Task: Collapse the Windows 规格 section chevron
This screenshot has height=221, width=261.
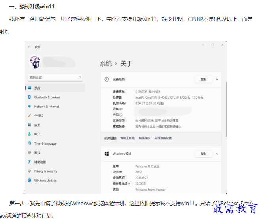Action: 217,154
